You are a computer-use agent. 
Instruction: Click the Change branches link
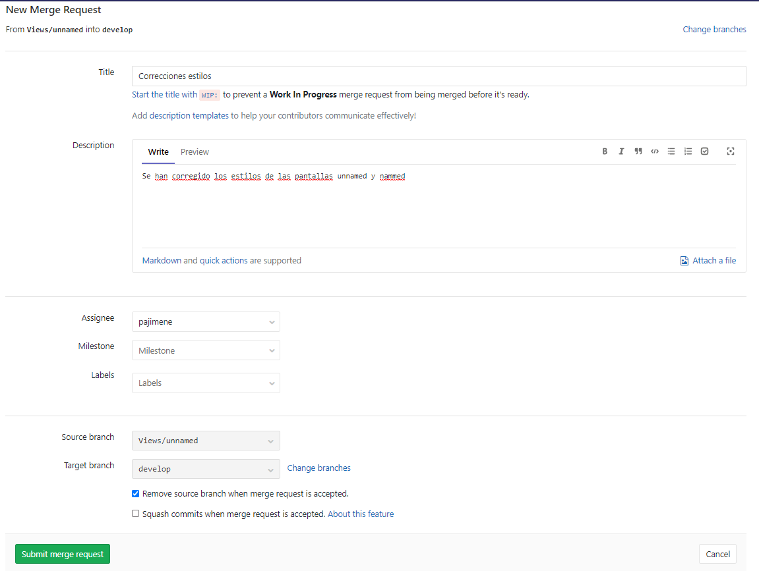pyautogui.click(x=714, y=29)
